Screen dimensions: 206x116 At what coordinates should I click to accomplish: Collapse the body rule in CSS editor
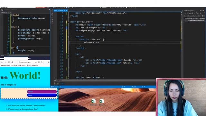point(12,15)
